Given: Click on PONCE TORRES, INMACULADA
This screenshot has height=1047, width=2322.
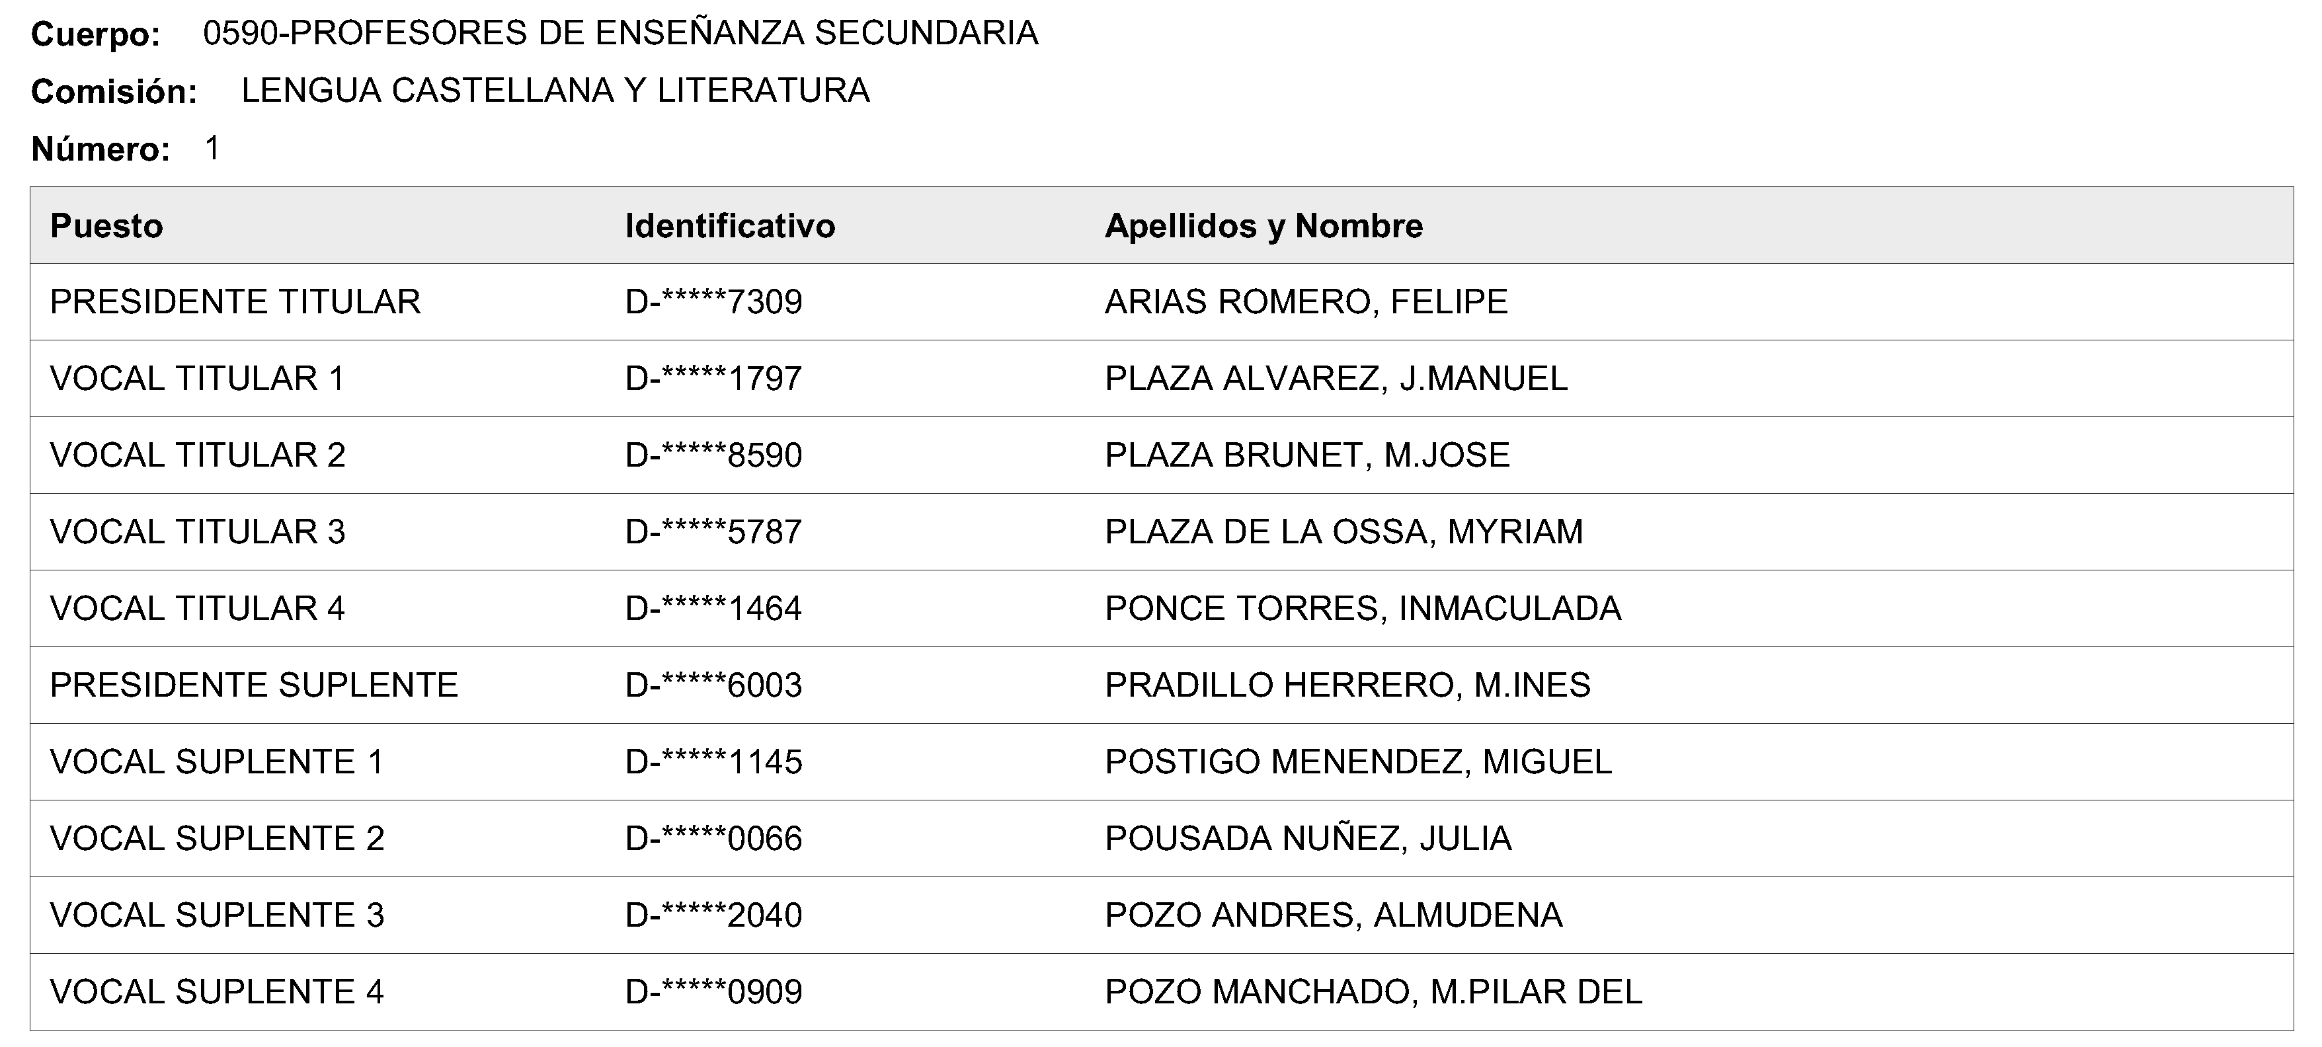Looking at the screenshot, I should (x=1363, y=608).
